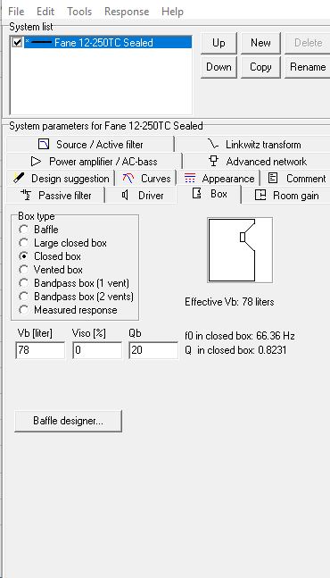Click the Design suggestion pencil icon

pos(19,178)
